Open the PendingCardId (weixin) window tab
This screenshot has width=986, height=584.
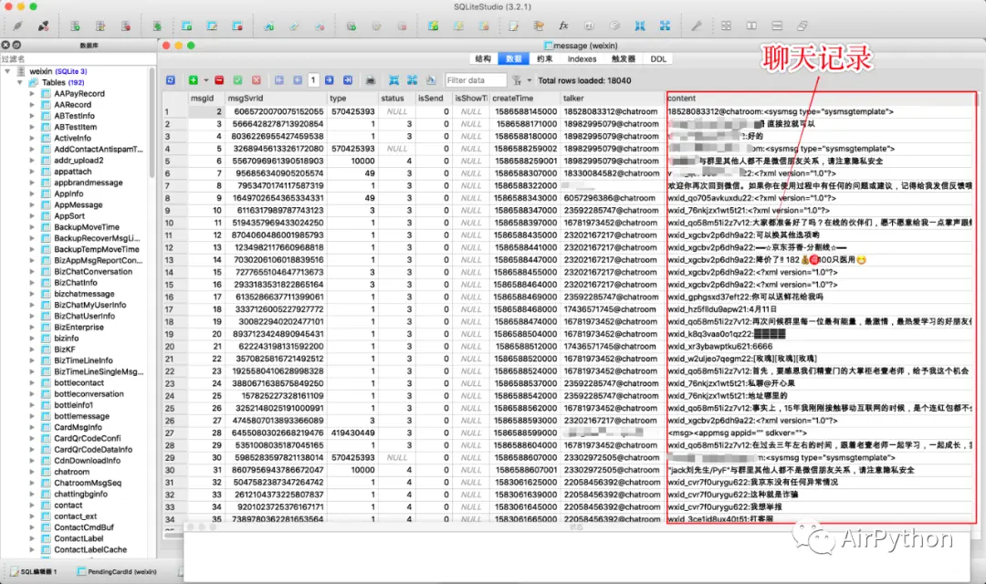(117, 571)
